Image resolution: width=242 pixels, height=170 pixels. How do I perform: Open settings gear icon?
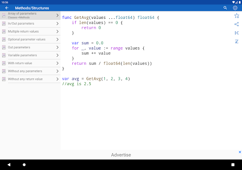235,8
